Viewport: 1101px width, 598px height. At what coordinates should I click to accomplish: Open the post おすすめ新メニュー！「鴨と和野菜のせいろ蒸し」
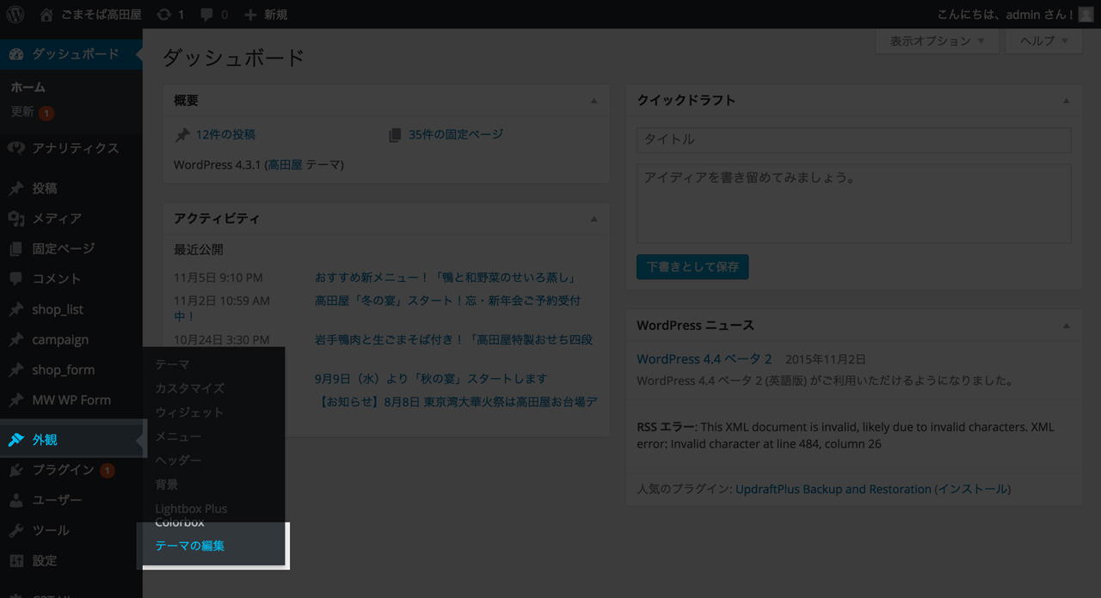445,278
